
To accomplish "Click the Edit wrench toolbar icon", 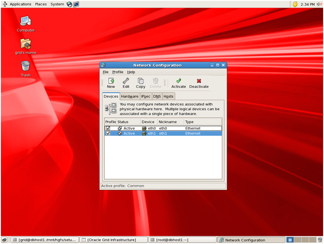I will tap(126, 81).
